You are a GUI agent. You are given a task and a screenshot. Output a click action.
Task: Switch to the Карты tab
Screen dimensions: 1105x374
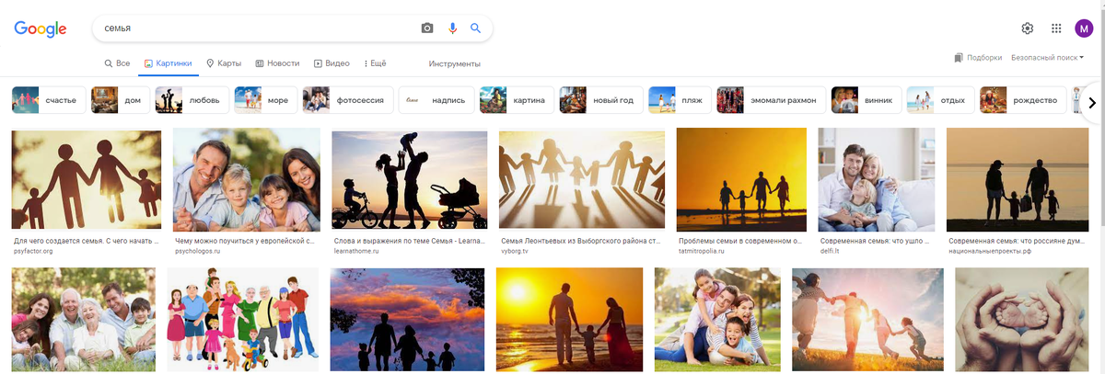[224, 63]
